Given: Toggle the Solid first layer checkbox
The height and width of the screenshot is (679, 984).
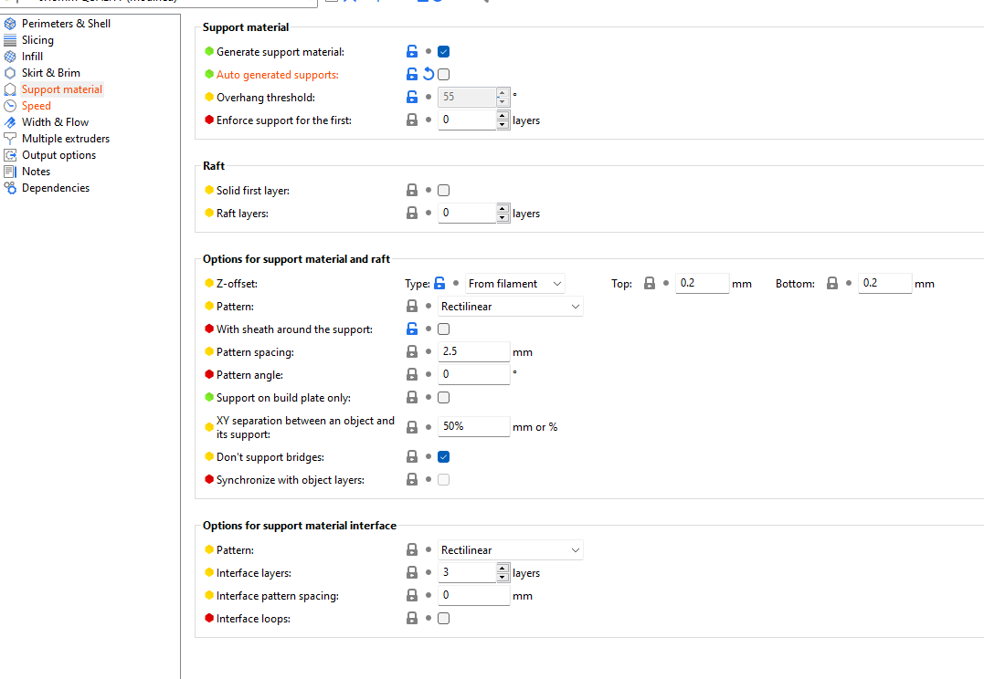Looking at the screenshot, I should pos(444,190).
